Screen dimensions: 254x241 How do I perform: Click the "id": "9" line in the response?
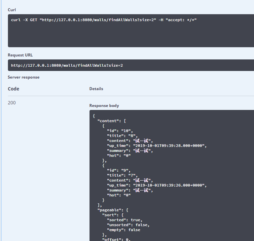[x=118, y=170]
